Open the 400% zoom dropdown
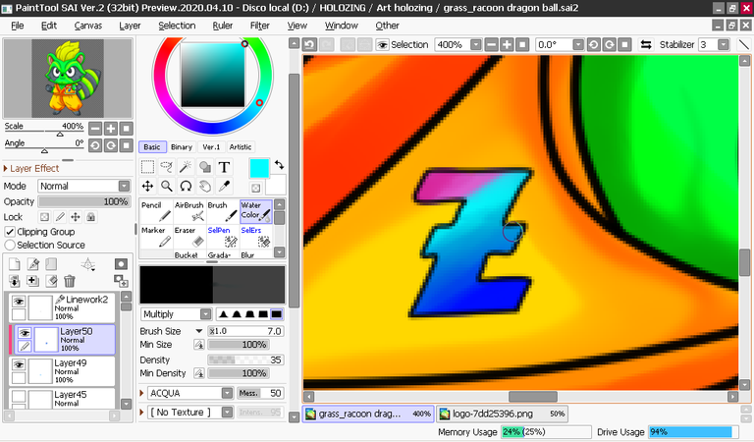The image size is (754, 442). click(x=475, y=45)
